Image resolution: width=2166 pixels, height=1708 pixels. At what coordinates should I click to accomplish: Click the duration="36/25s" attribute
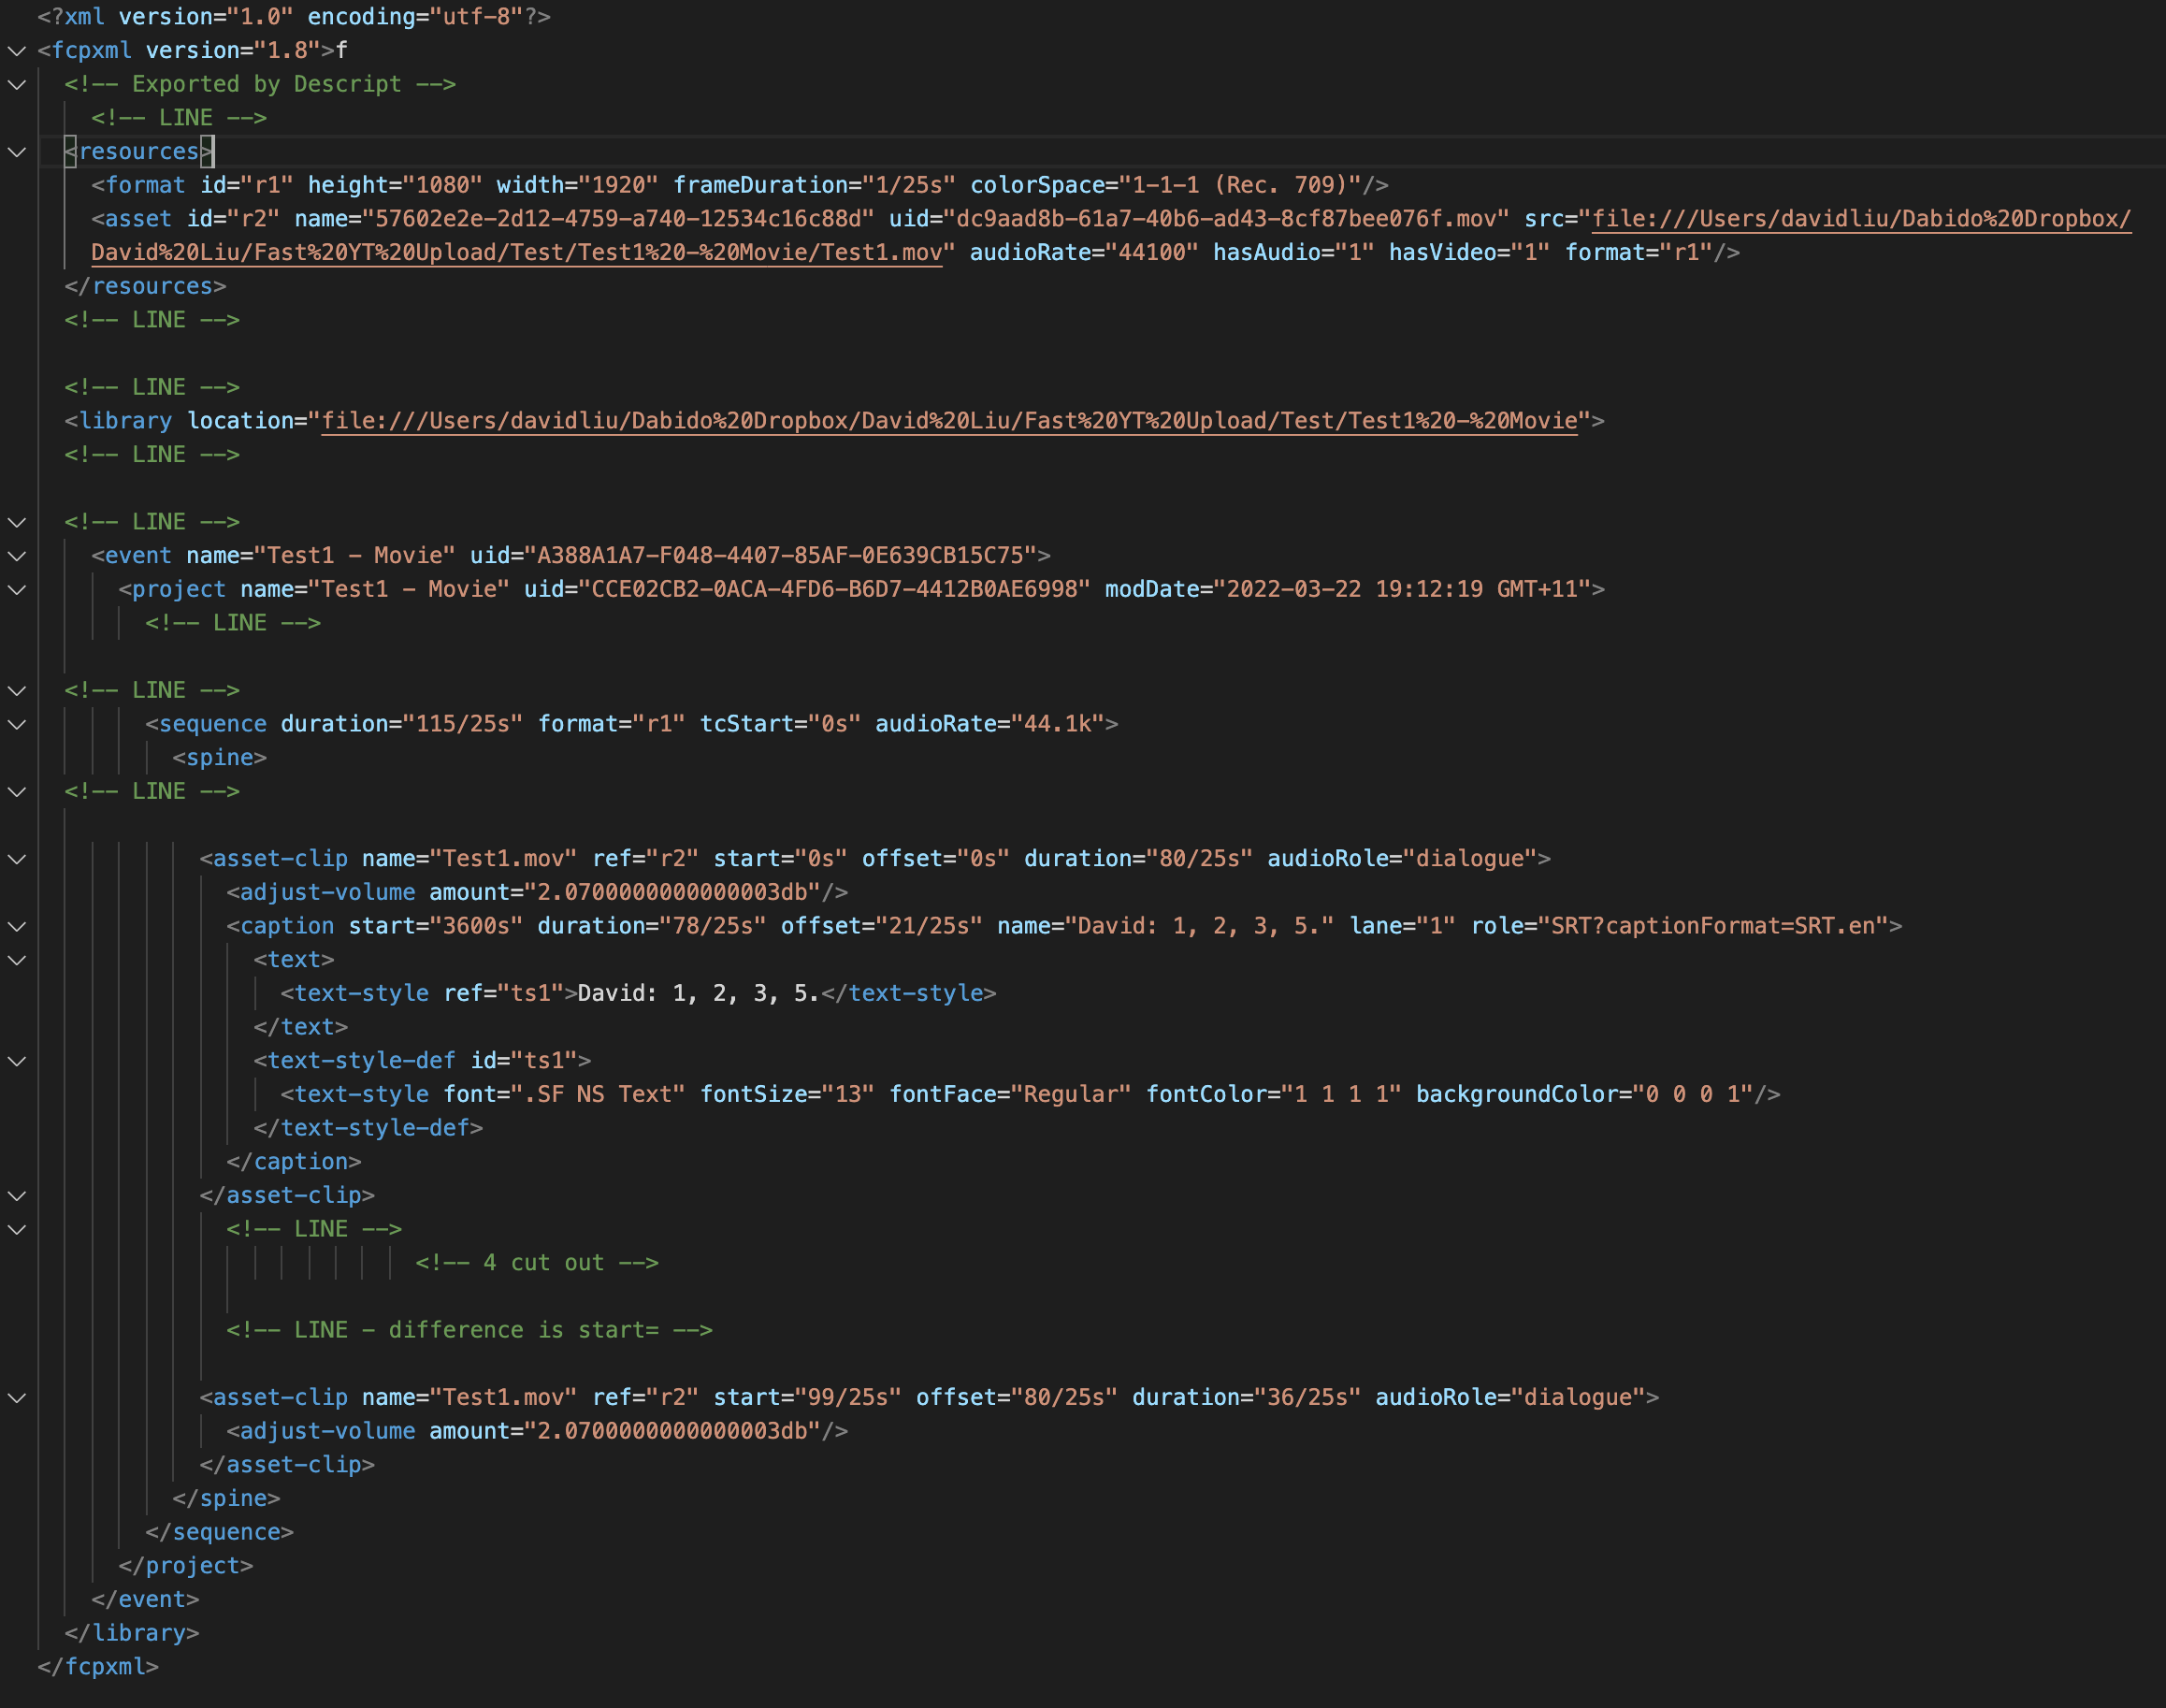click(1246, 1398)
